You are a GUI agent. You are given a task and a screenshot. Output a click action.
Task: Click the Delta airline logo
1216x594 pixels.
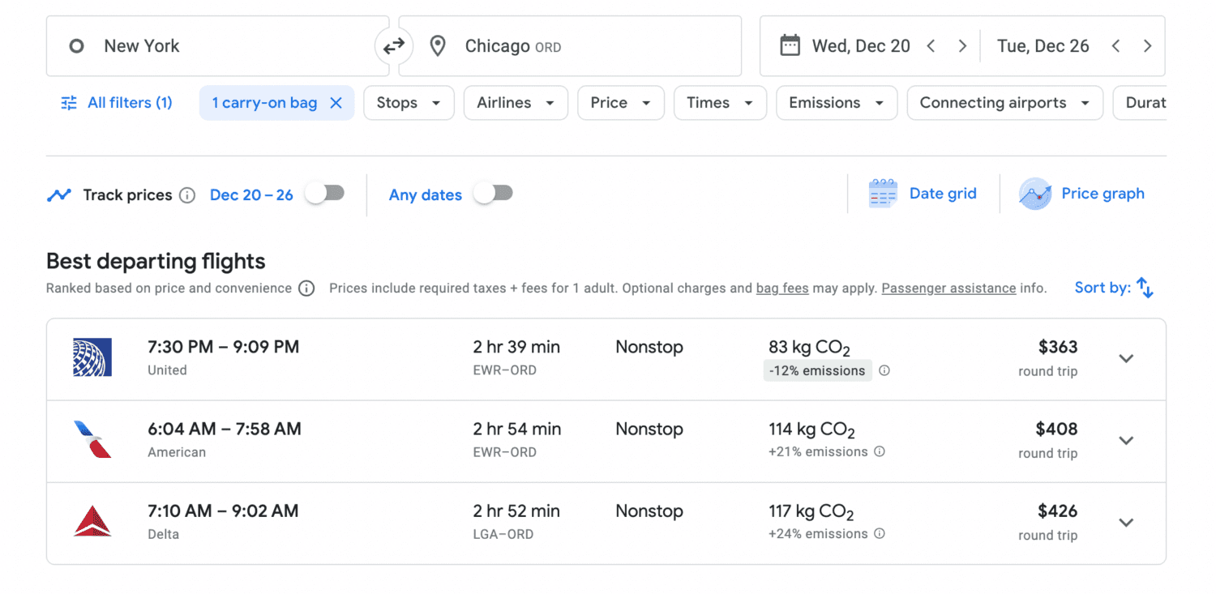point(93,521)
